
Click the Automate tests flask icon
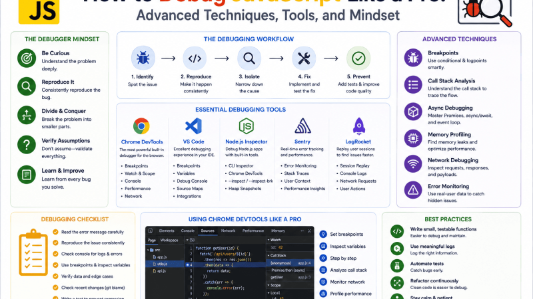397,266
